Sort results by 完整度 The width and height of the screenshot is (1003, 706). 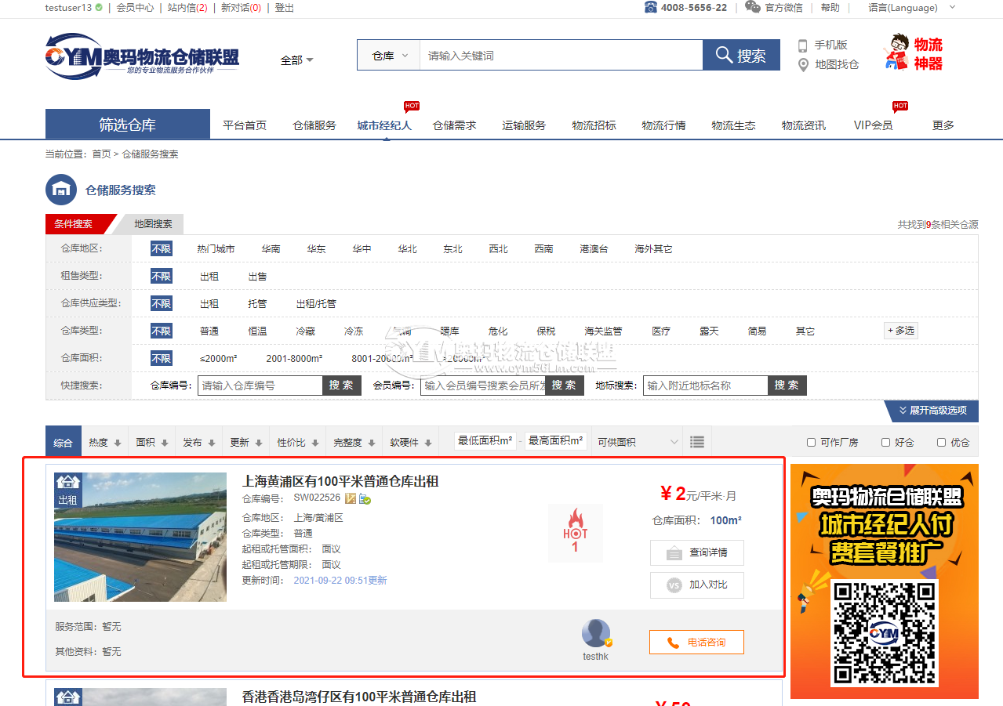coord(354,442)
